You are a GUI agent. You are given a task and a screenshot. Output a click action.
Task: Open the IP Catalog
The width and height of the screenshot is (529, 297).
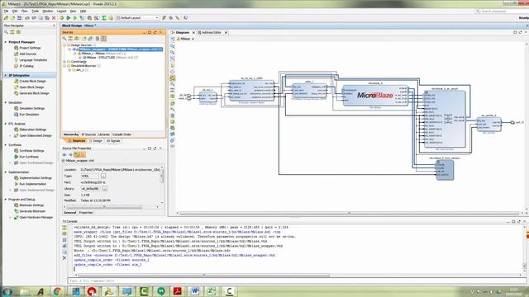[x=26, y=66]
